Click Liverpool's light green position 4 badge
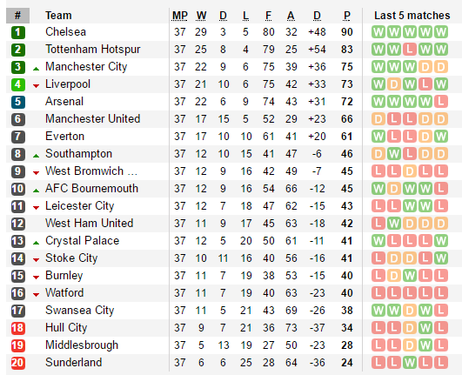Screen dimensions: 462x375 [18, 84]
